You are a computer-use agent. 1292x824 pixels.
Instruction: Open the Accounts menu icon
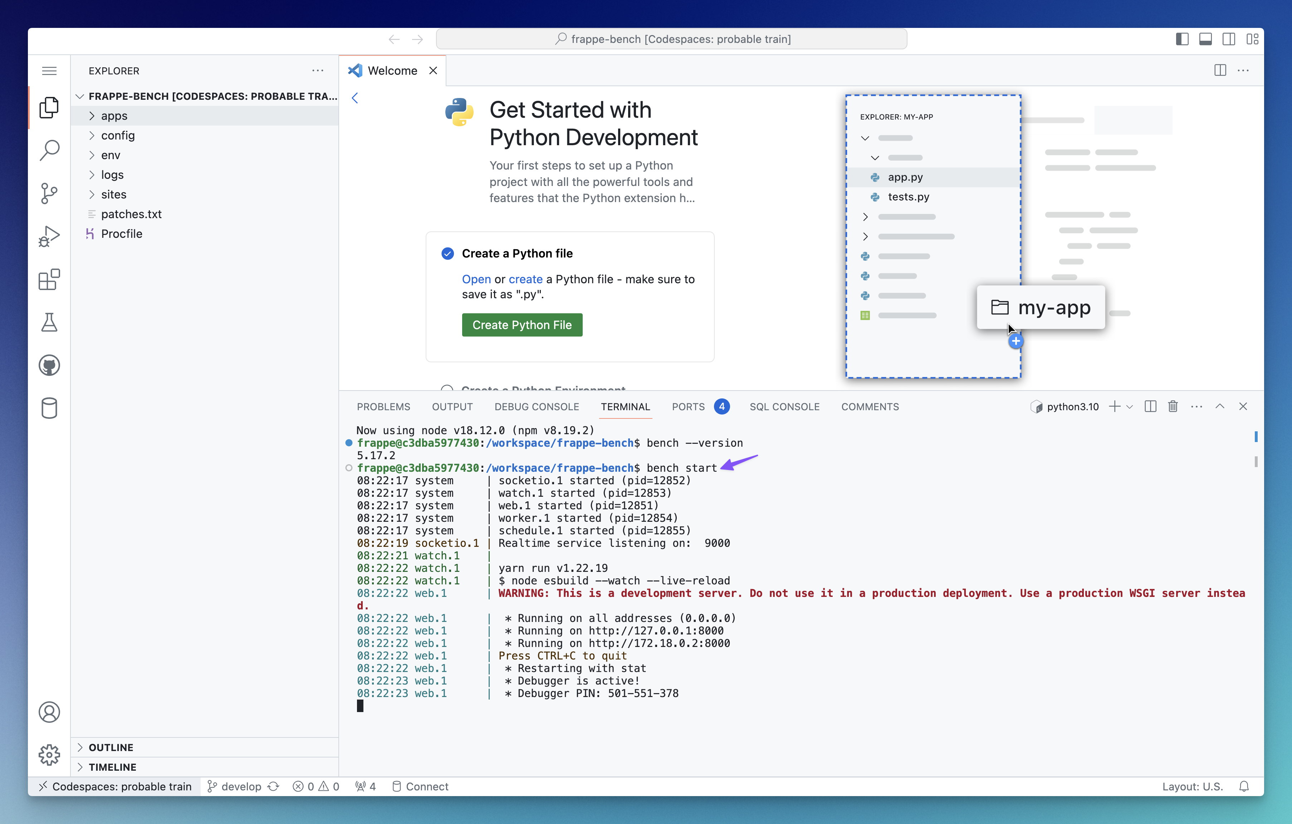(49, 712)
